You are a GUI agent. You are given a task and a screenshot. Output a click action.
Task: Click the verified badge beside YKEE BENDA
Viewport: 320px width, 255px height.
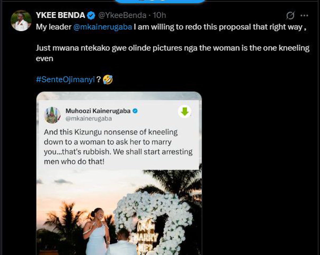(91, 15)
